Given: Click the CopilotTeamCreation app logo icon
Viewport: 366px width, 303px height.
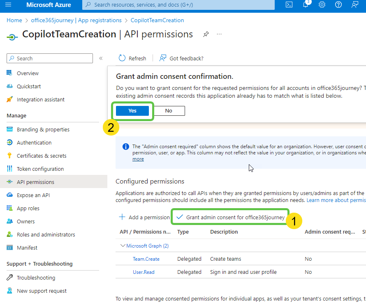Looking at the screenshot, I should pos(12,36).
